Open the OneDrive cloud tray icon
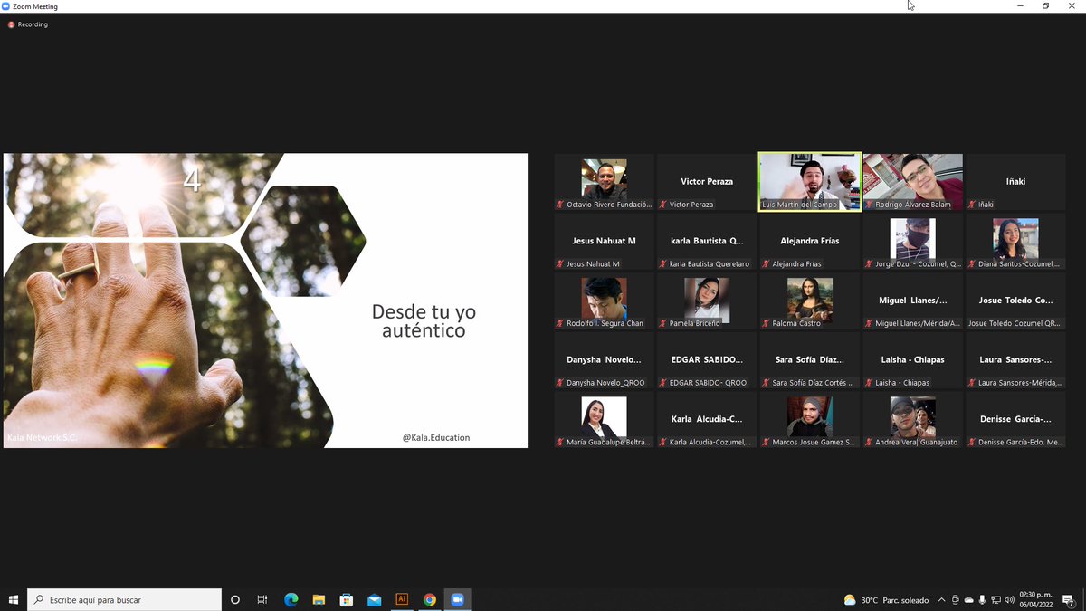The width and height of the screenshot is (1086, 611). pos(969,599)
